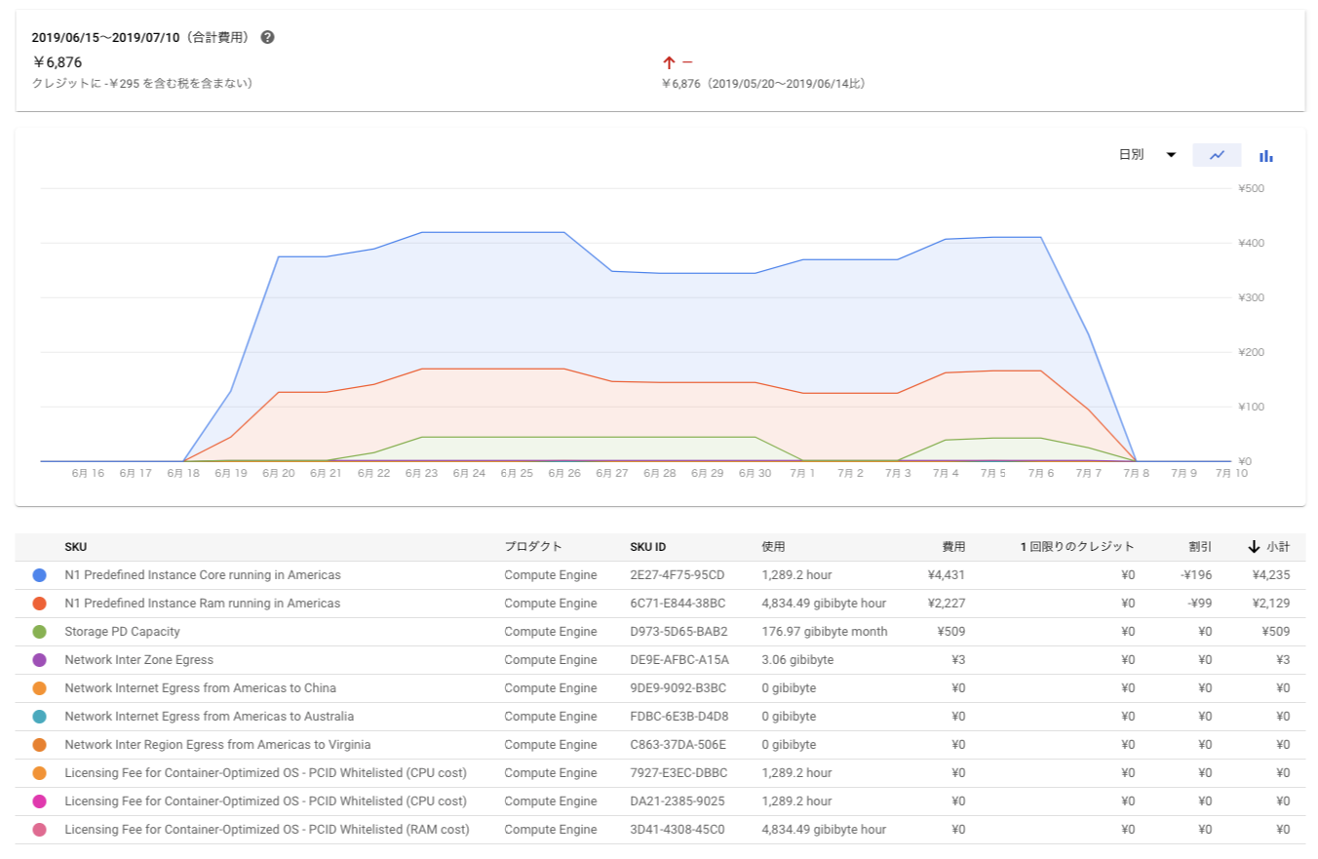Click the help question mark icon beside total cost

pos(267,37)
